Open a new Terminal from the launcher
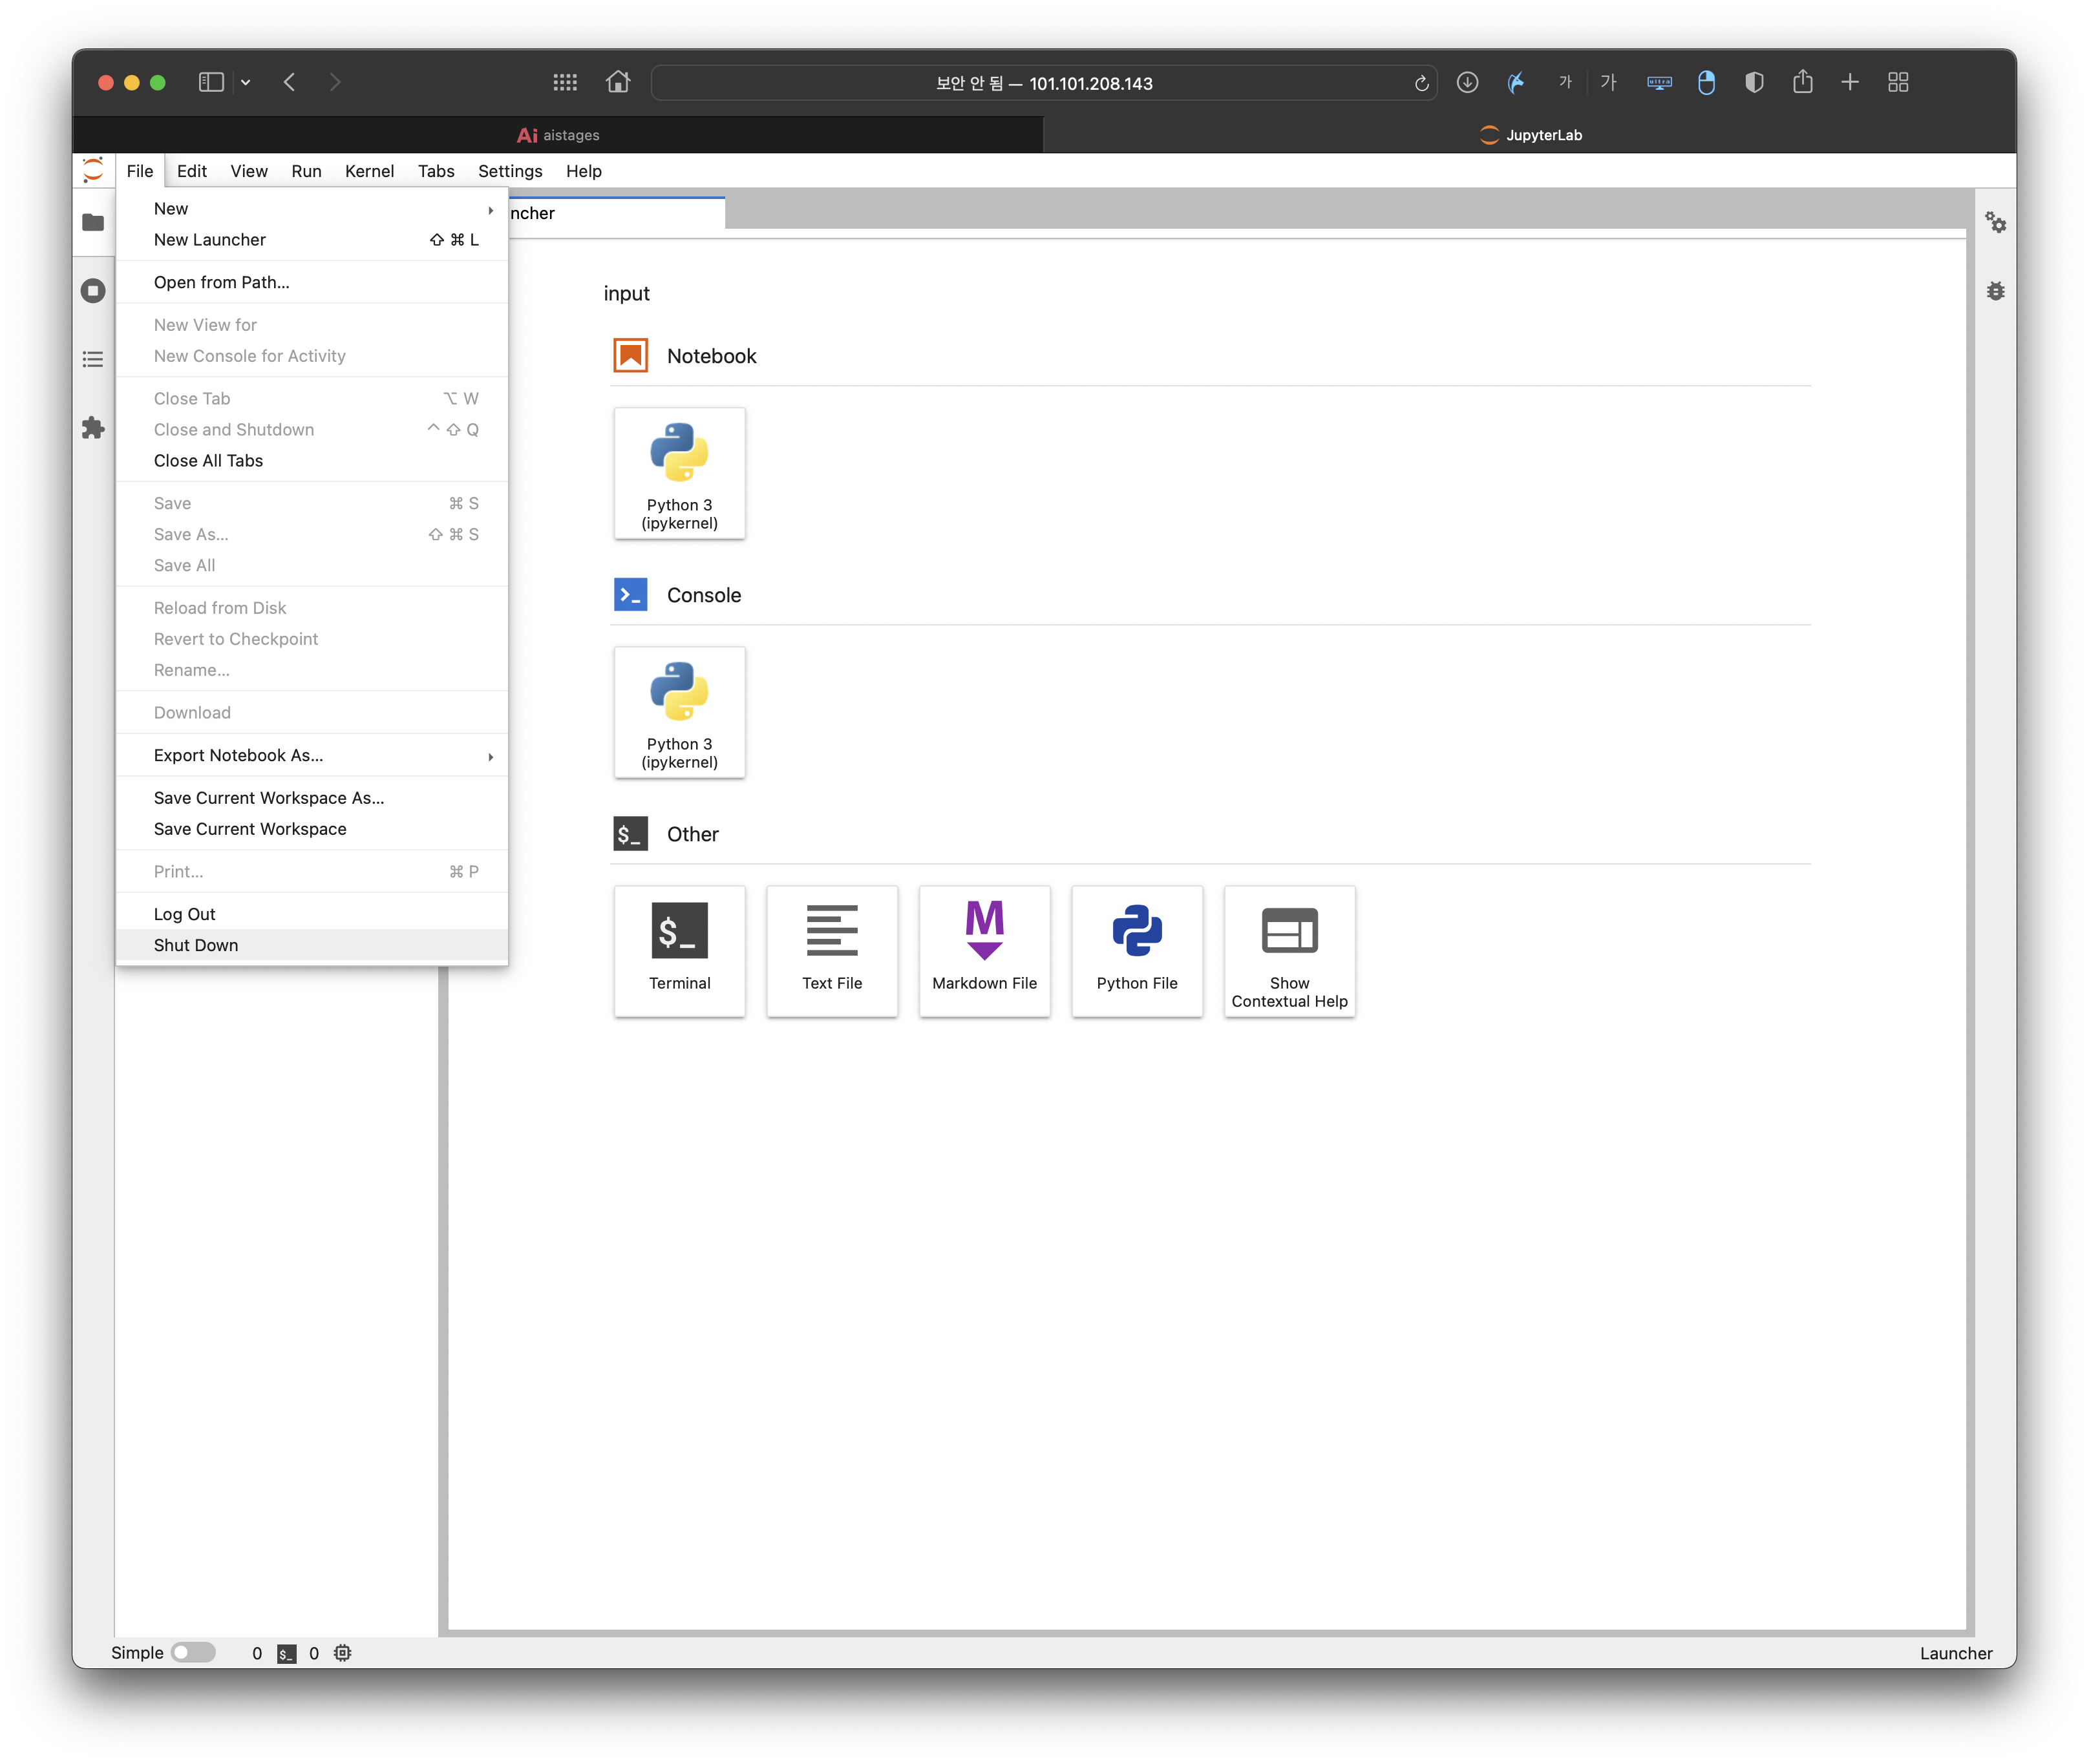This screenshot has width=2089, height=1764. (x=679, y=951)
